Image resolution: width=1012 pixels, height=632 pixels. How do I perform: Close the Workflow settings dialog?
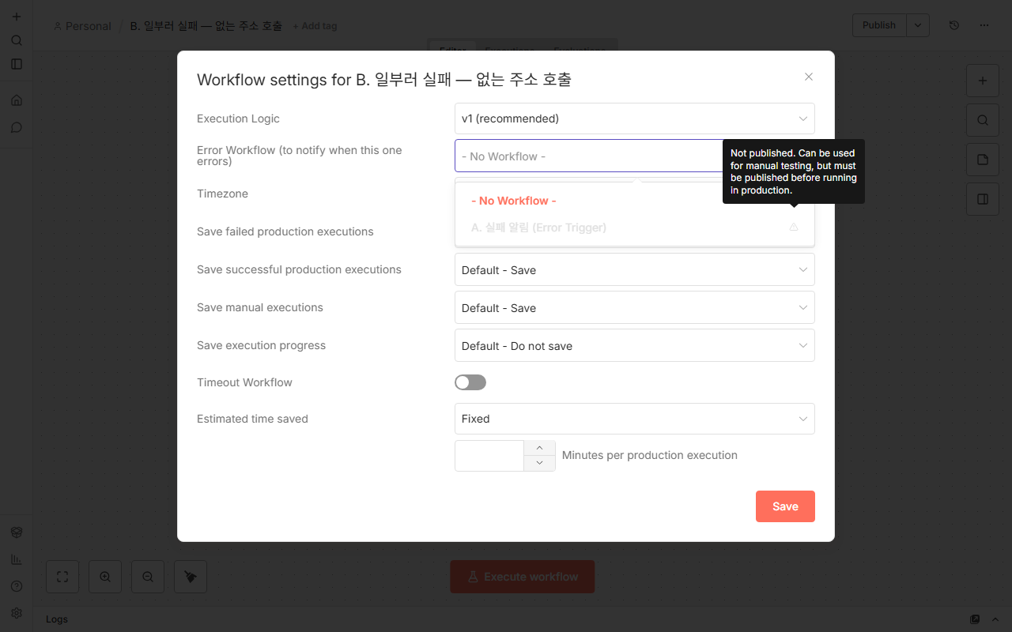coord(808,77)
